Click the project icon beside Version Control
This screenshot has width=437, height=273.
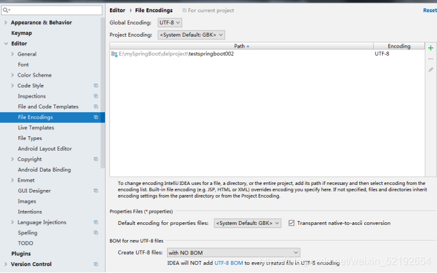(x=96, y=264)
